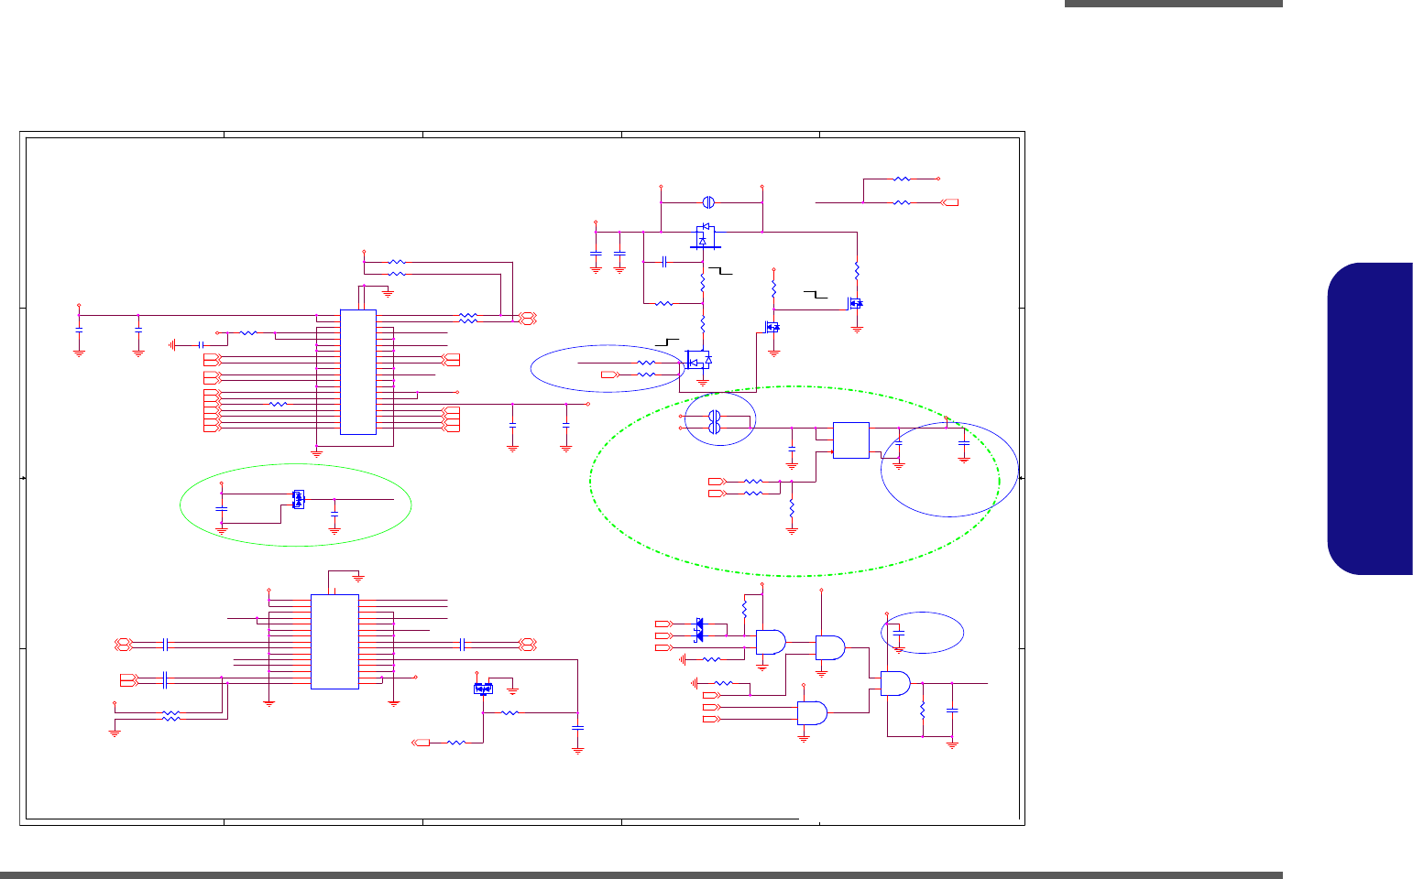Select the lower multi-pin IC block symbol

[334, 642]
